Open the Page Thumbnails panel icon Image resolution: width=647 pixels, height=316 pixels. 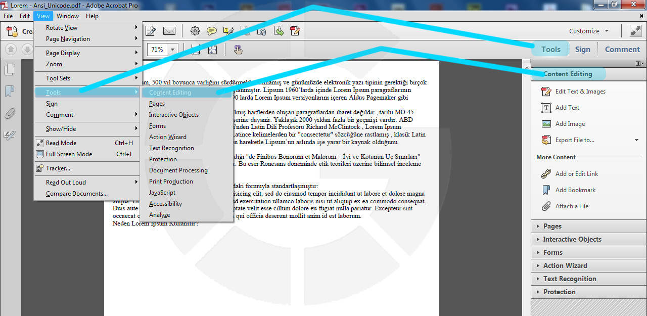tap(10, 69)
